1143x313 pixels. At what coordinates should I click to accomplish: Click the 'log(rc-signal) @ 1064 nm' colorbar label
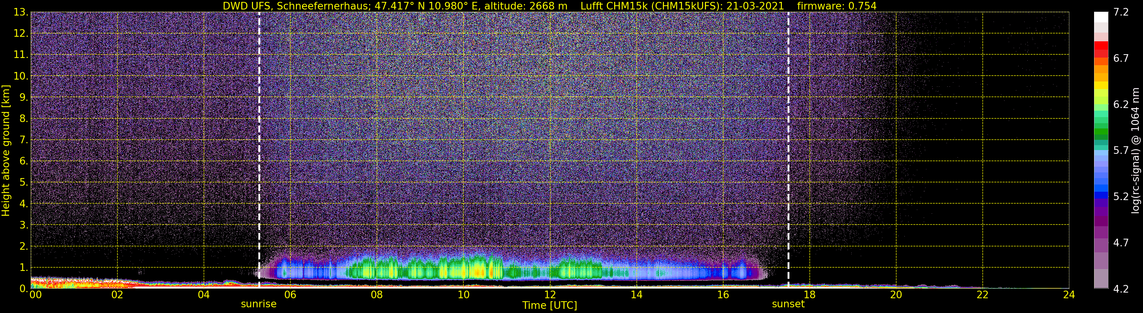point(1135,150)
